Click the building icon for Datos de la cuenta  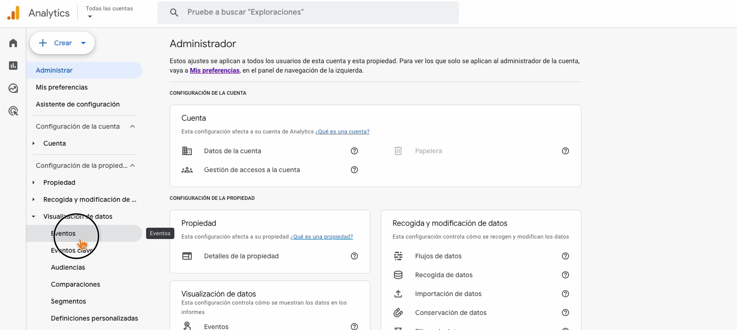coord(187,151)
